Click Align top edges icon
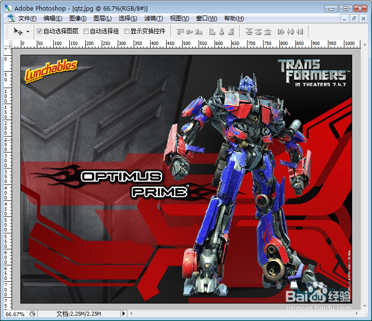 (x=180, y=31)
